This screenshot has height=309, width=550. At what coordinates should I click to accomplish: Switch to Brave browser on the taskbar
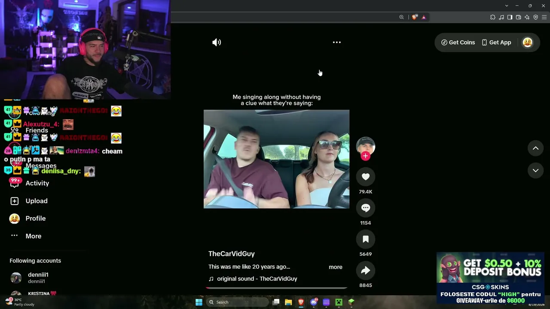[301, 302]
